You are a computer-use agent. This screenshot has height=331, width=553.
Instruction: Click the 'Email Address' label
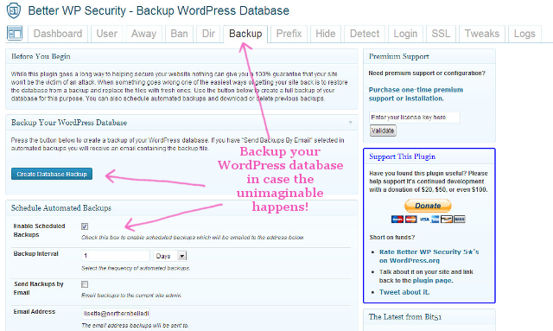point(35,312)
